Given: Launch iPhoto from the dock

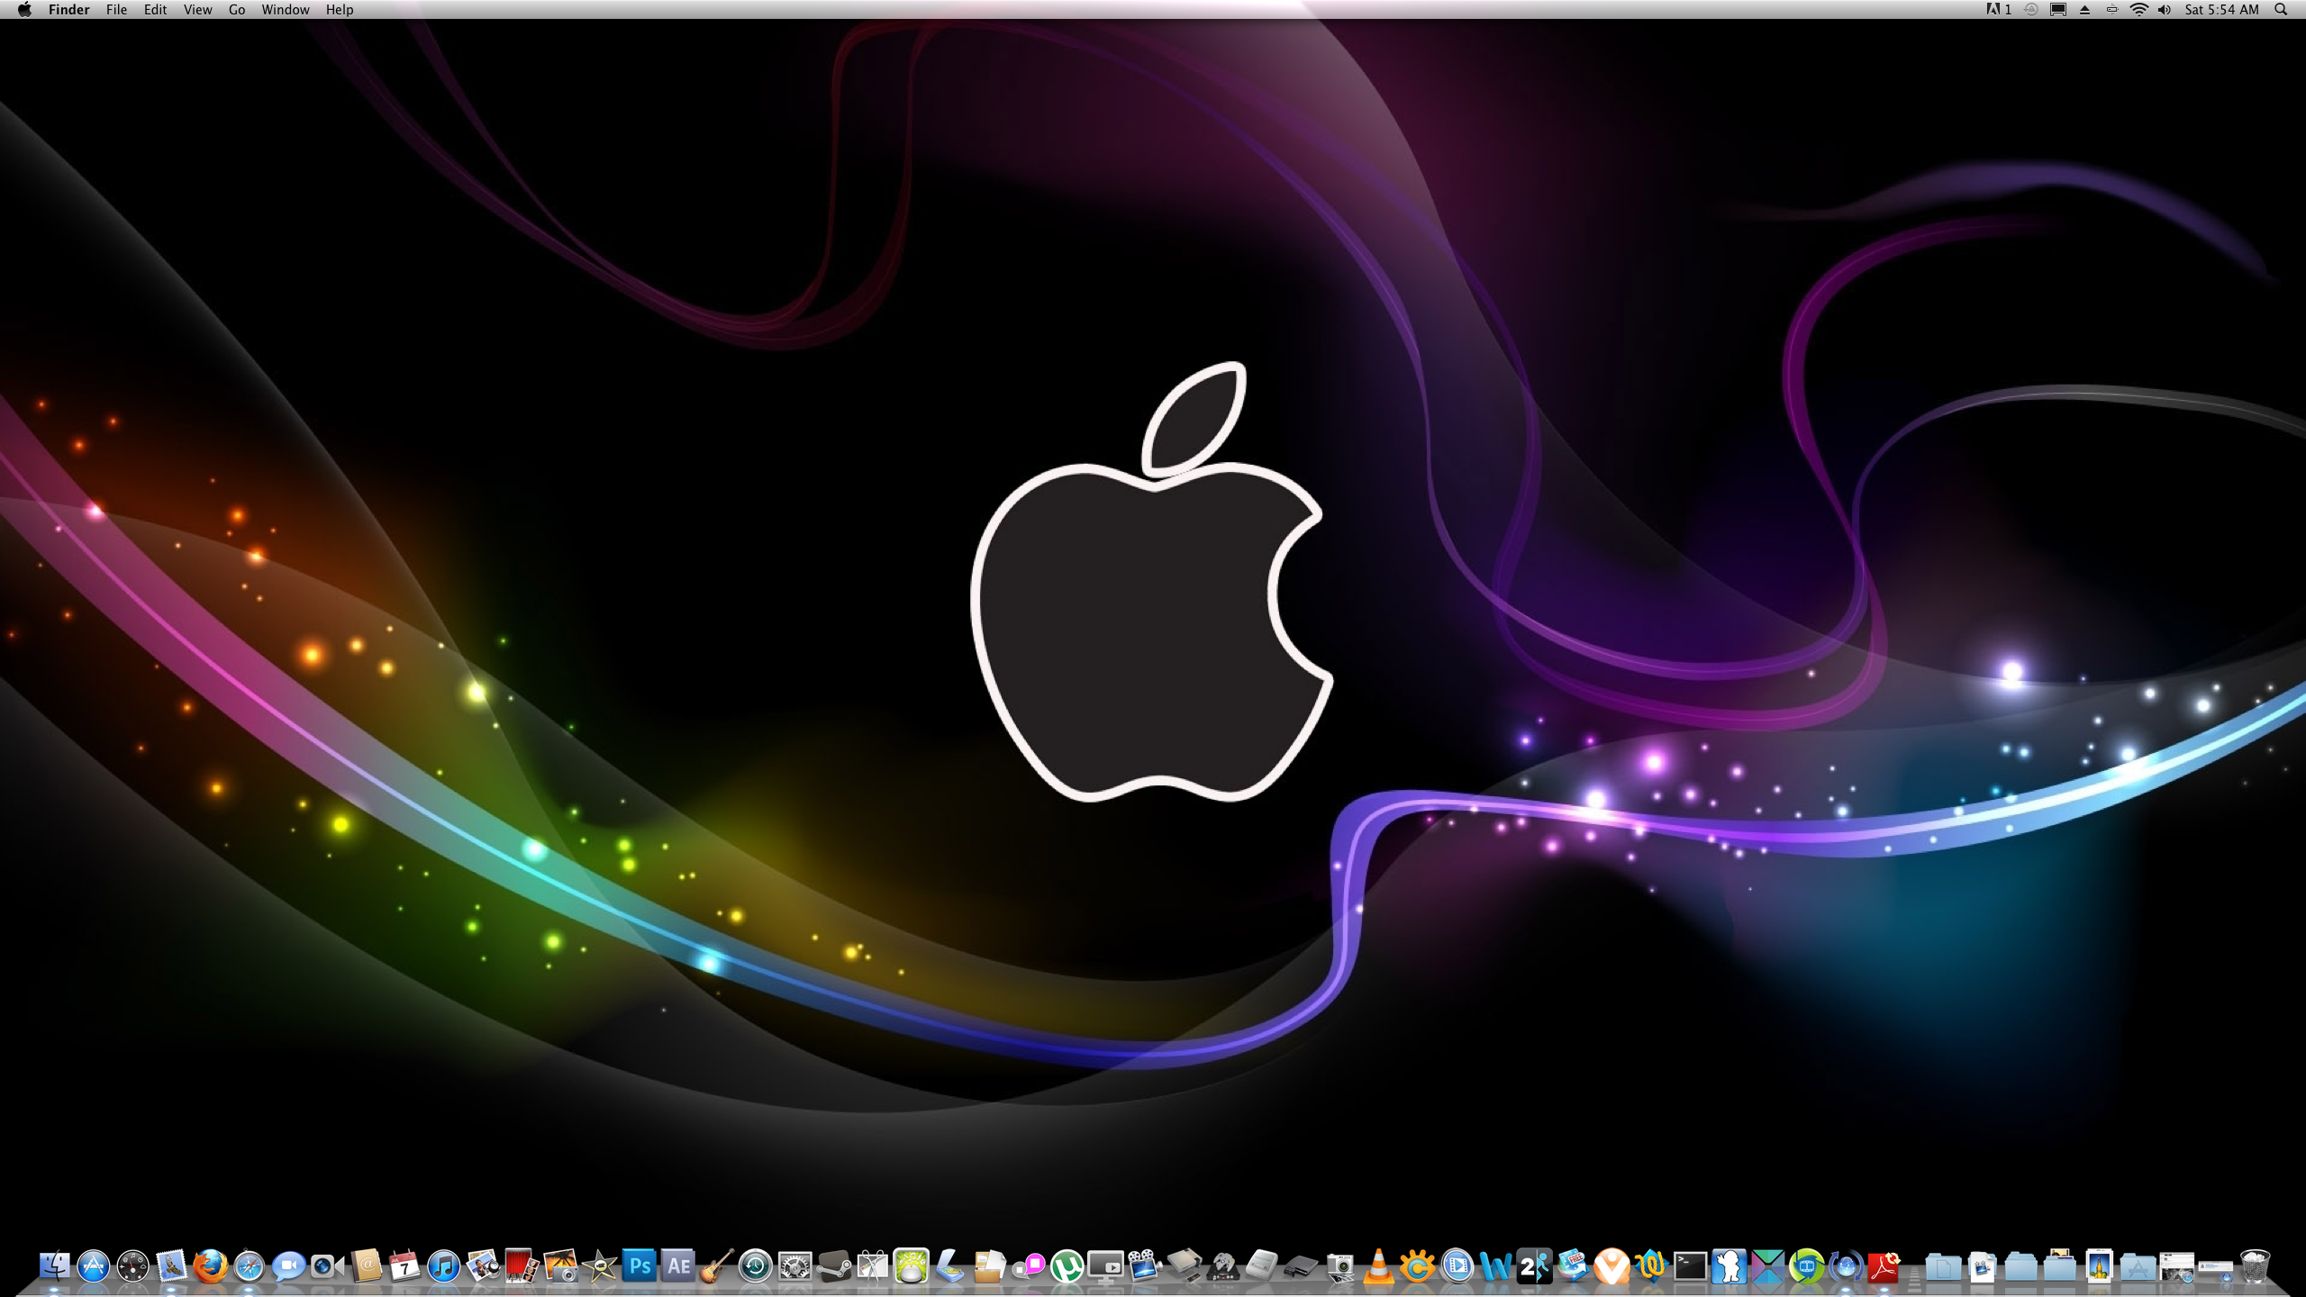Looking at the screenshot, I should click(560, 1266).
